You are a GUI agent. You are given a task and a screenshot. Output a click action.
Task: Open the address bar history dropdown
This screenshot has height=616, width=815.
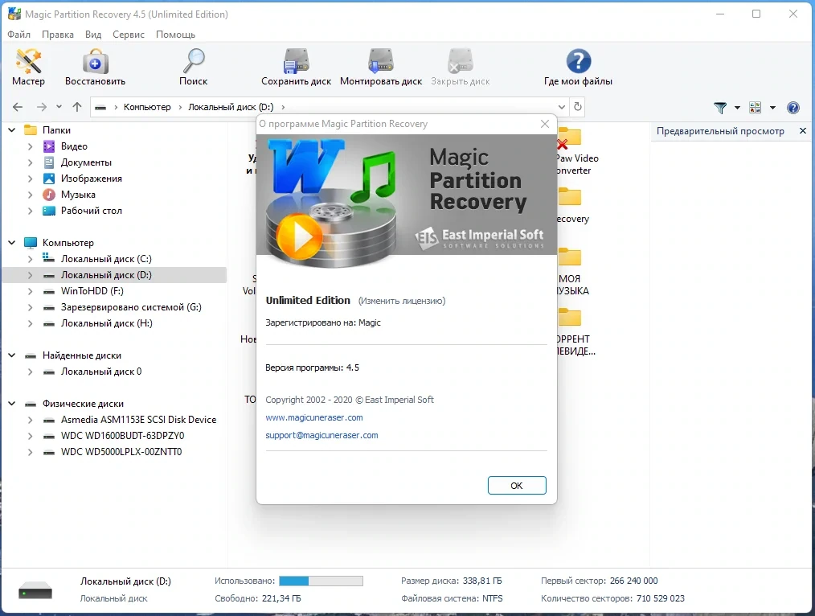(x=561, y=107)
